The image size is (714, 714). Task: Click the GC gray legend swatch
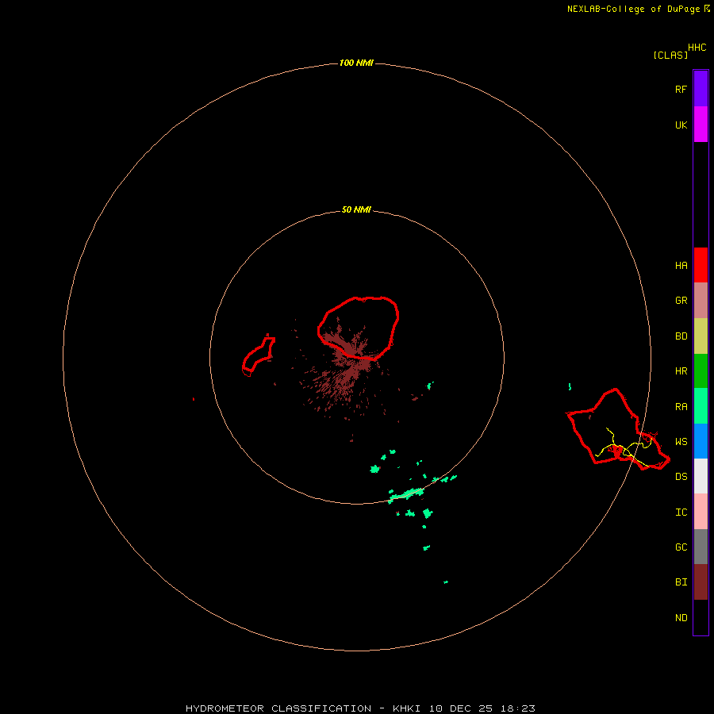pos(701,547)
